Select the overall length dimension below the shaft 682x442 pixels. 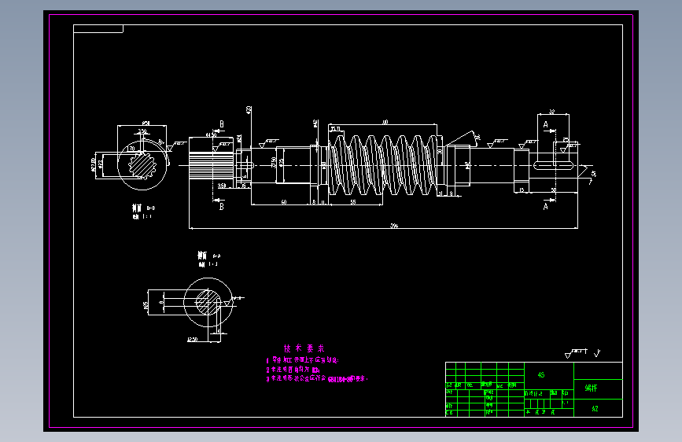click(x=394, y=226)
